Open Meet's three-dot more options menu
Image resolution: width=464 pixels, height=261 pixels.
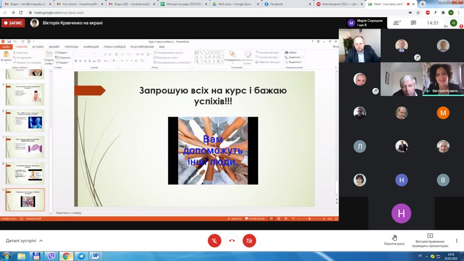click(456, 241)
